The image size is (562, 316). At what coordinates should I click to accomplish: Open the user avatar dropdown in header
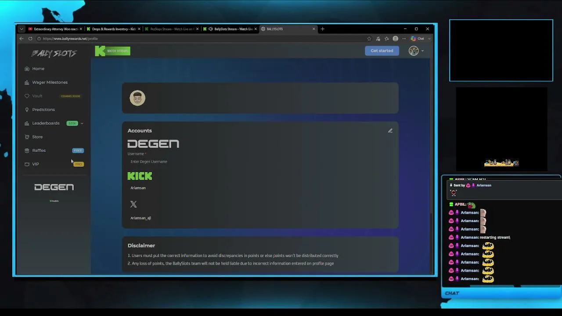(416, 51)
